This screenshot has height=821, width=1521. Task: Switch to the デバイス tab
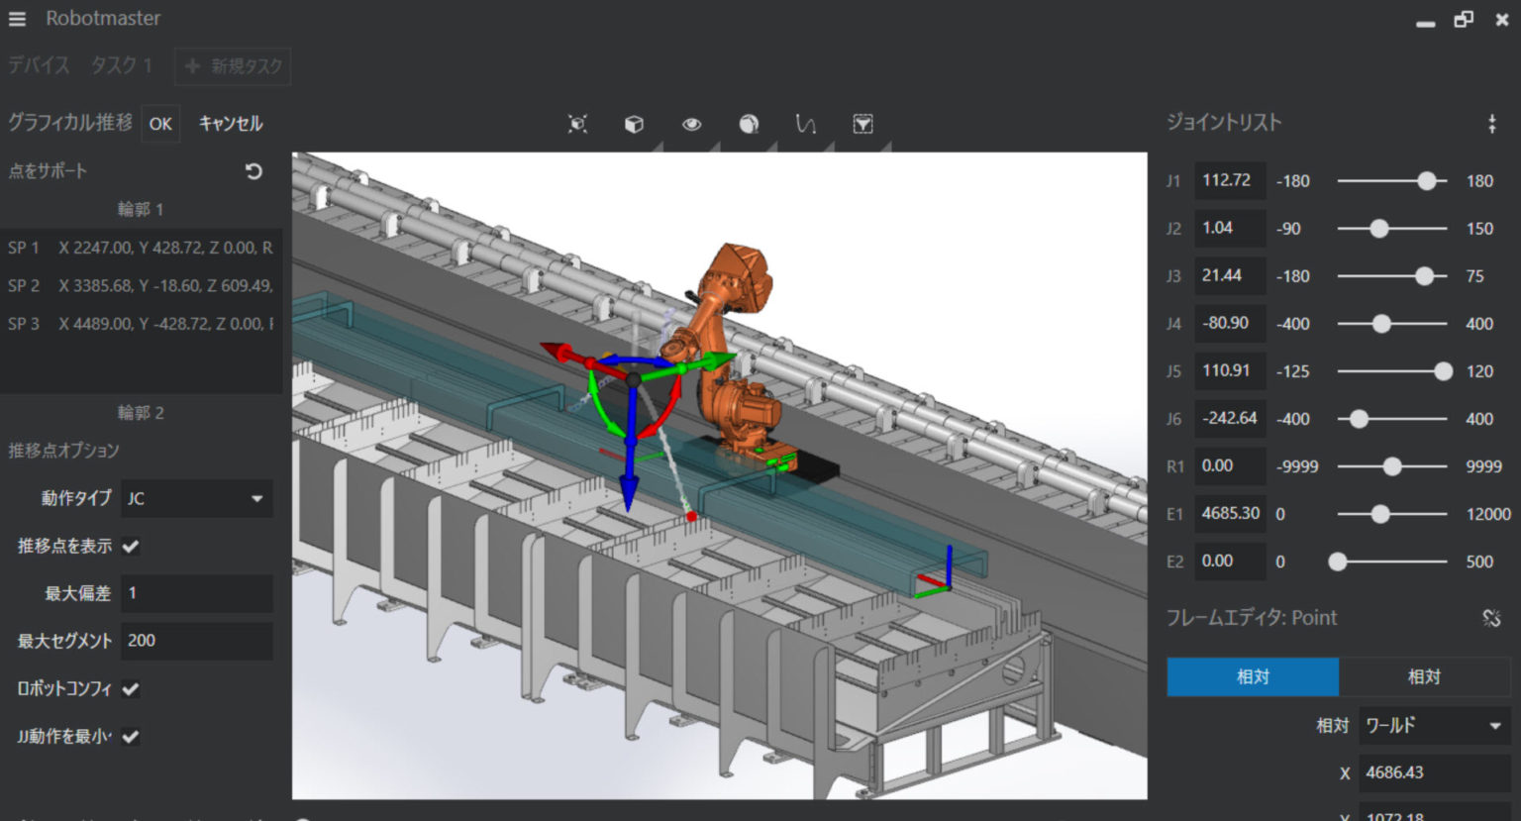(40, 66)
